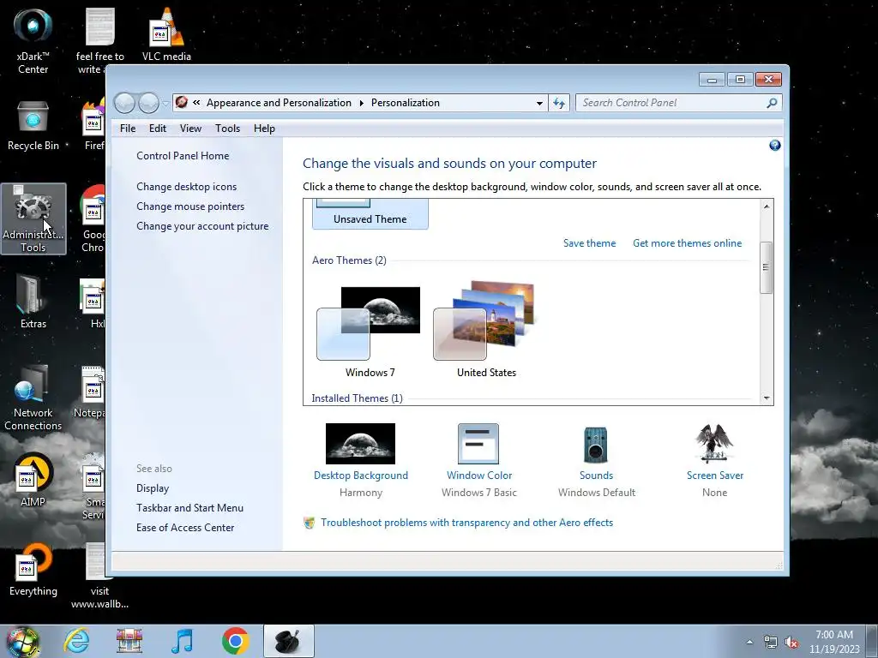878x658 pixels.
Task: Launch Google Chrome from the taskbar
Action: tap(235, 641)
